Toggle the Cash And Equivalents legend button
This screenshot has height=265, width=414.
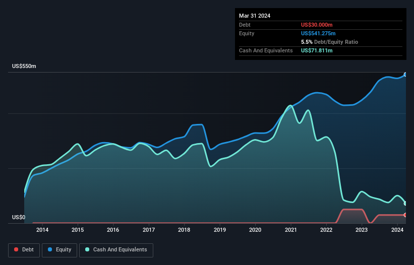tap(116, 250)
